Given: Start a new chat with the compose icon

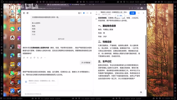Looking at the screenshot, I should point(27,13).
